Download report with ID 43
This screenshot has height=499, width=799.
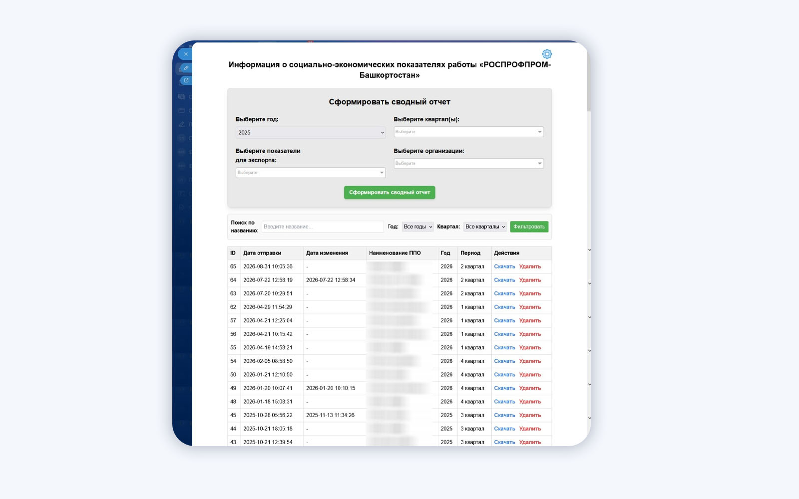[x=504, y=442]
